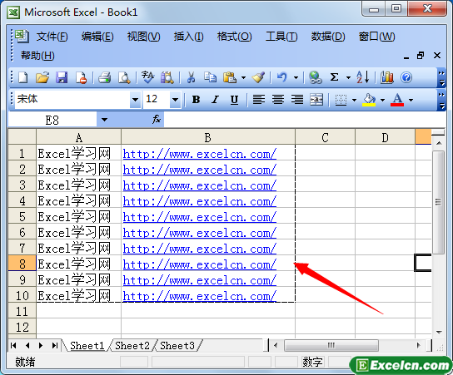Print the sheet using printer icon
The height and width of the screenshot is (375, 453).
pyautogui.click(x=105, y=77)
